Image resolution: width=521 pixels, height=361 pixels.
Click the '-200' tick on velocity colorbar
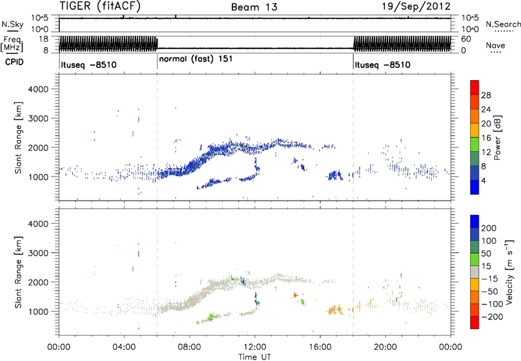click(x=492, y=317)
